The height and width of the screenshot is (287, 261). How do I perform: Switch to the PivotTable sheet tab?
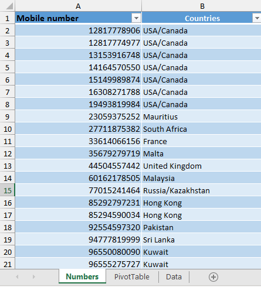click(132, 276)
